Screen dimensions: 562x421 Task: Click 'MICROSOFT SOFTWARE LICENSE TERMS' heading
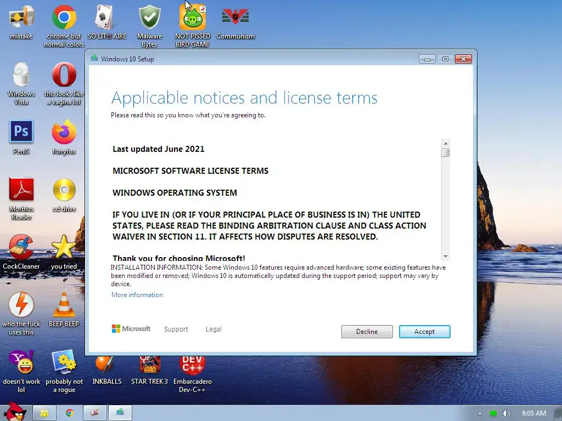click(x=190, y=171)
